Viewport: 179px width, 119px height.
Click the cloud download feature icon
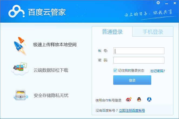20,69
